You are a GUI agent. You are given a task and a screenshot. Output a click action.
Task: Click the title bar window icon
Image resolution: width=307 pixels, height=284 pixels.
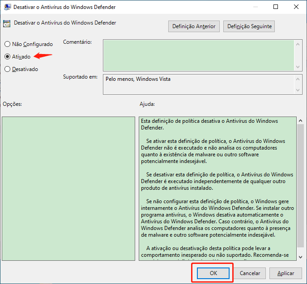(x=8, y=7)
